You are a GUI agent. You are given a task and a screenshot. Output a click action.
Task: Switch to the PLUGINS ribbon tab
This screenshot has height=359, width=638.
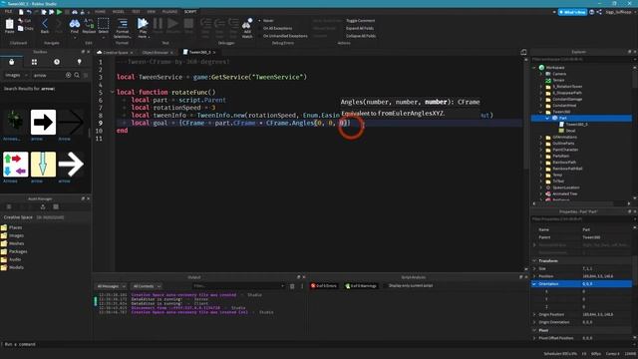169,12
